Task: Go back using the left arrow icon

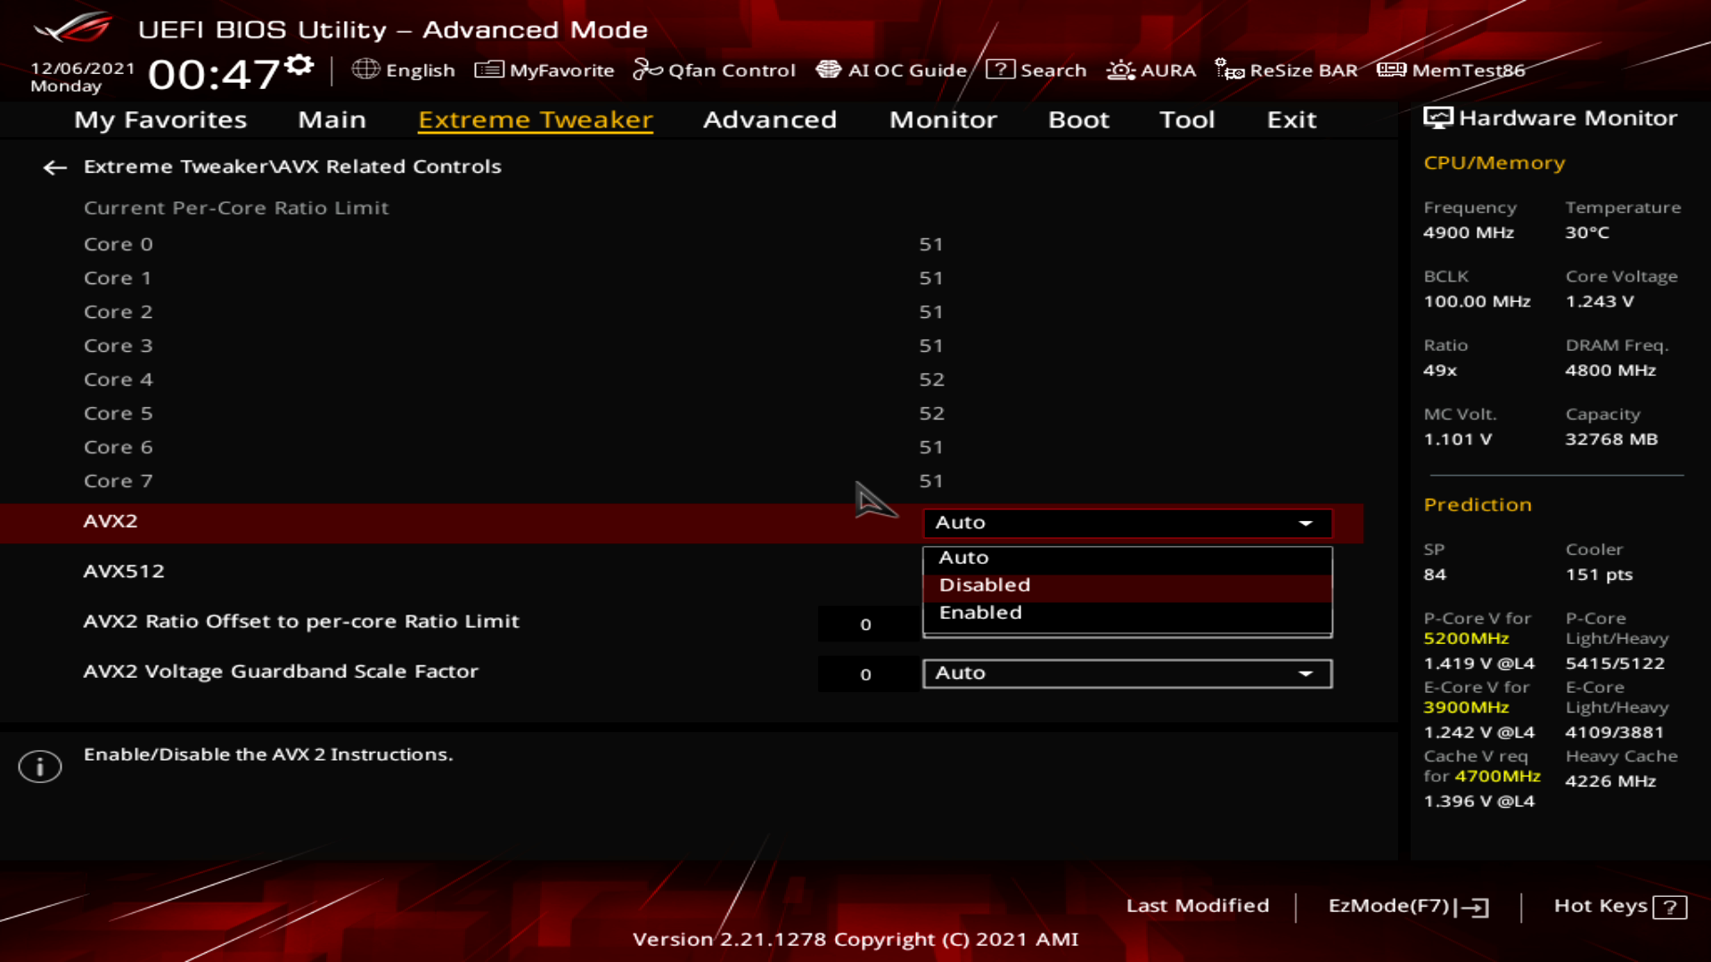Action: pyautogui.click(x=55, y=167)
